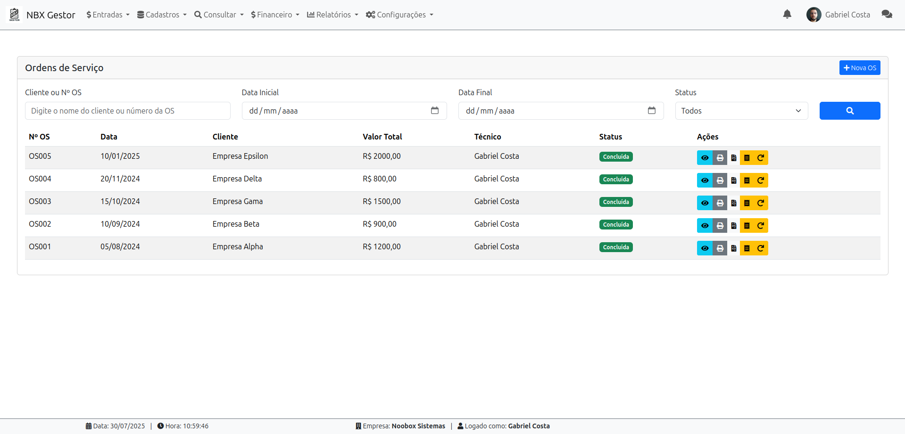Expand the Configurações dropdown menu
This screenshot has width=905, height=434.
(399, 15)
